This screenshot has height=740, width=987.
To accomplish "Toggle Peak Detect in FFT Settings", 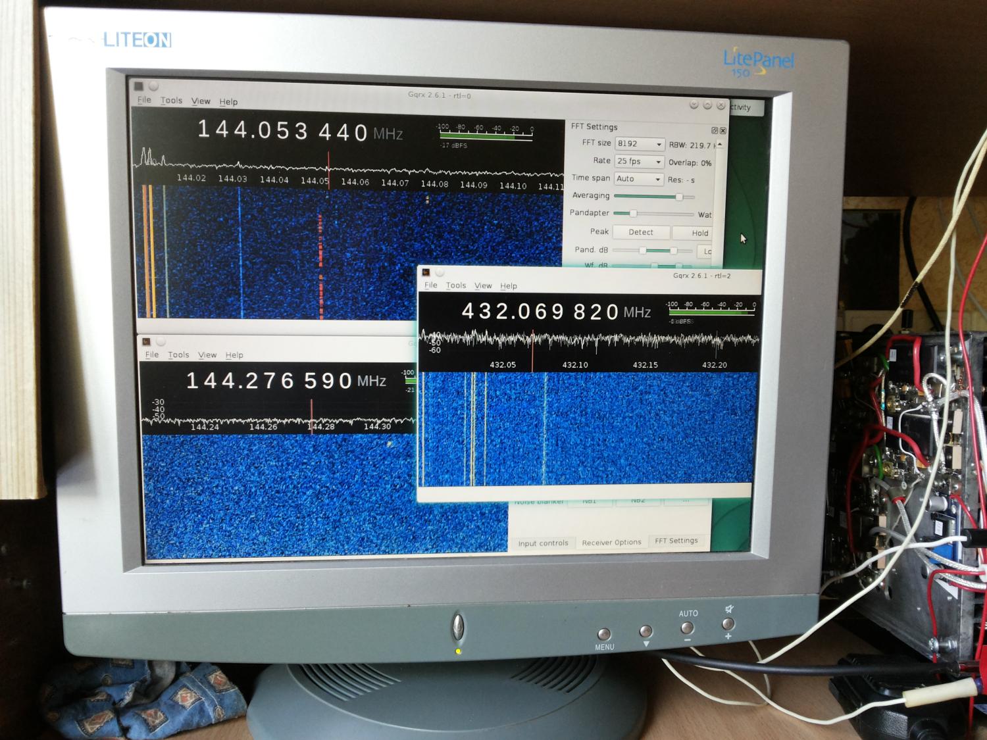I will pos(641,232).
